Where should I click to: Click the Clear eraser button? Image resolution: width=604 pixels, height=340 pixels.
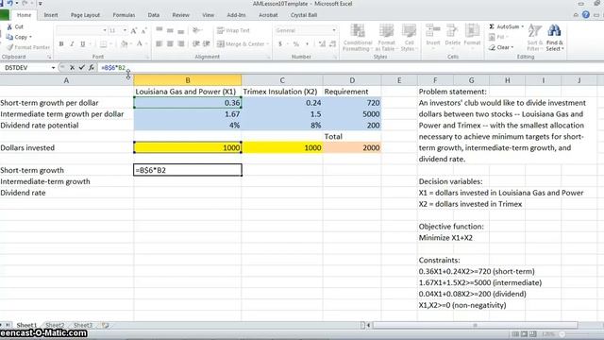pyautogui.click(x=501, y=47)
